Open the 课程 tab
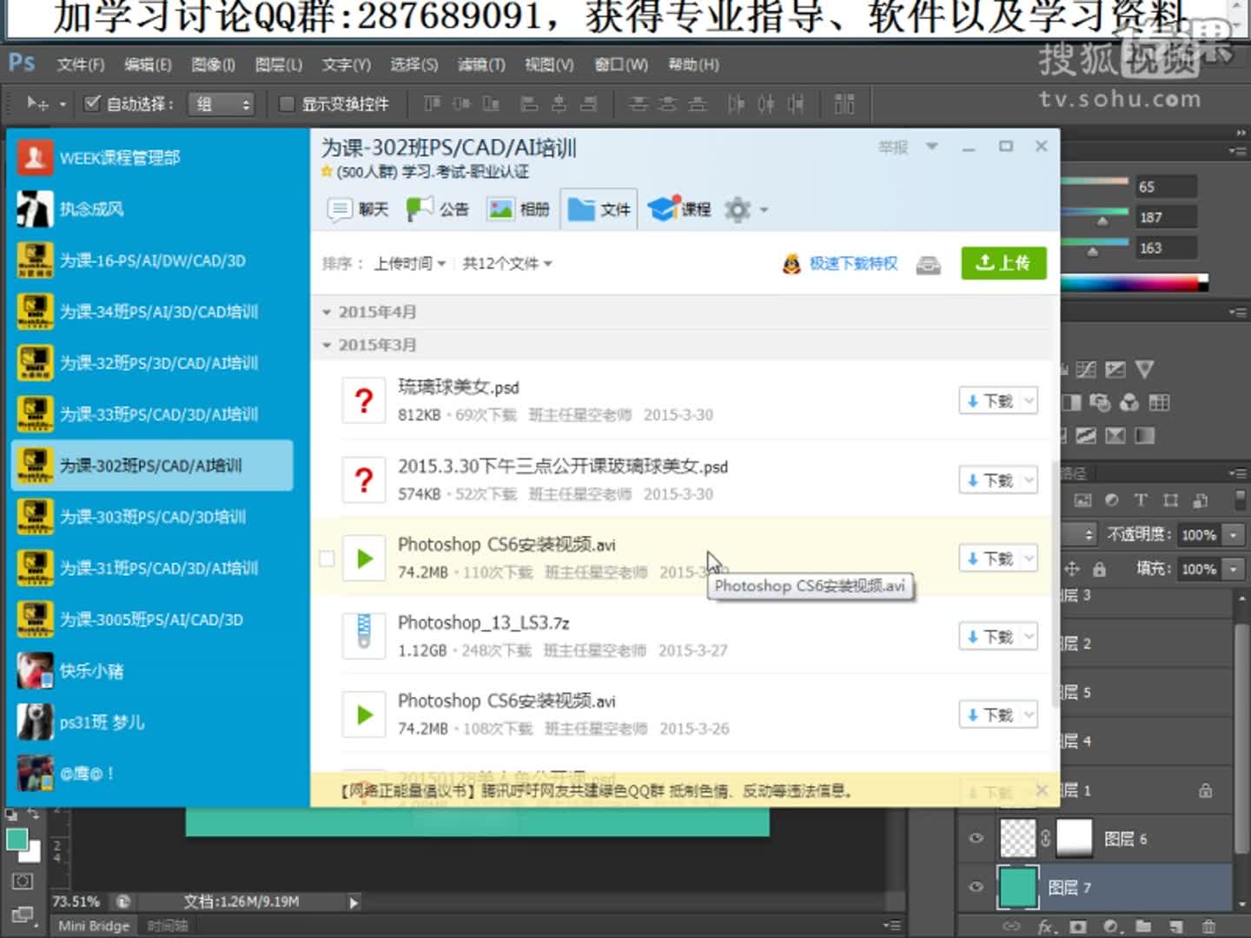 pyautogui.click(x=679, y=209)
